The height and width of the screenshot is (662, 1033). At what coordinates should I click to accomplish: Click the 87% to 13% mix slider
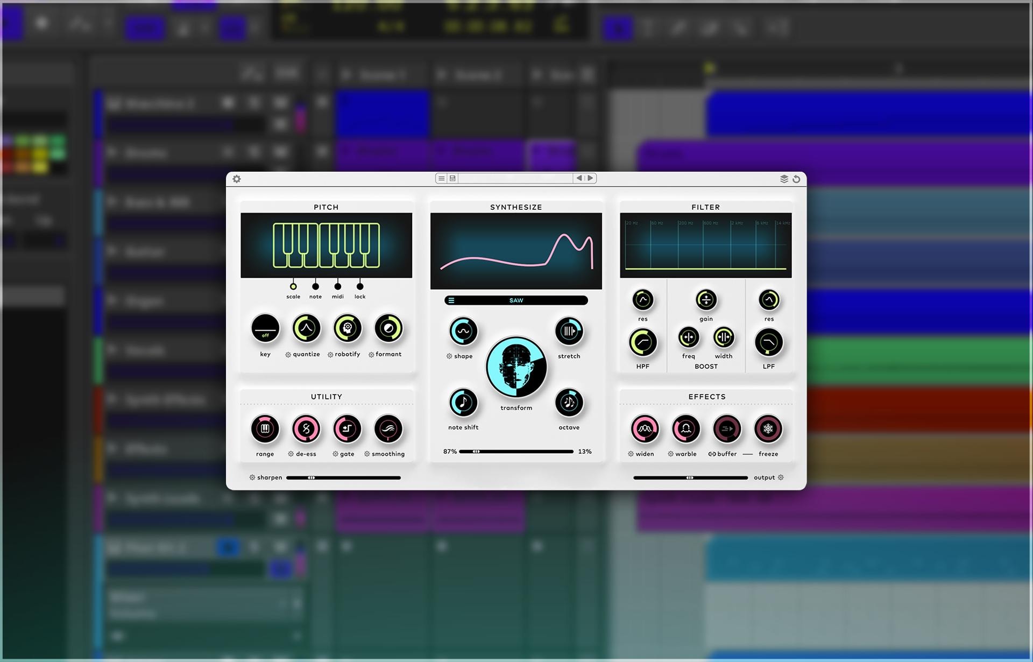click(516, 452)
